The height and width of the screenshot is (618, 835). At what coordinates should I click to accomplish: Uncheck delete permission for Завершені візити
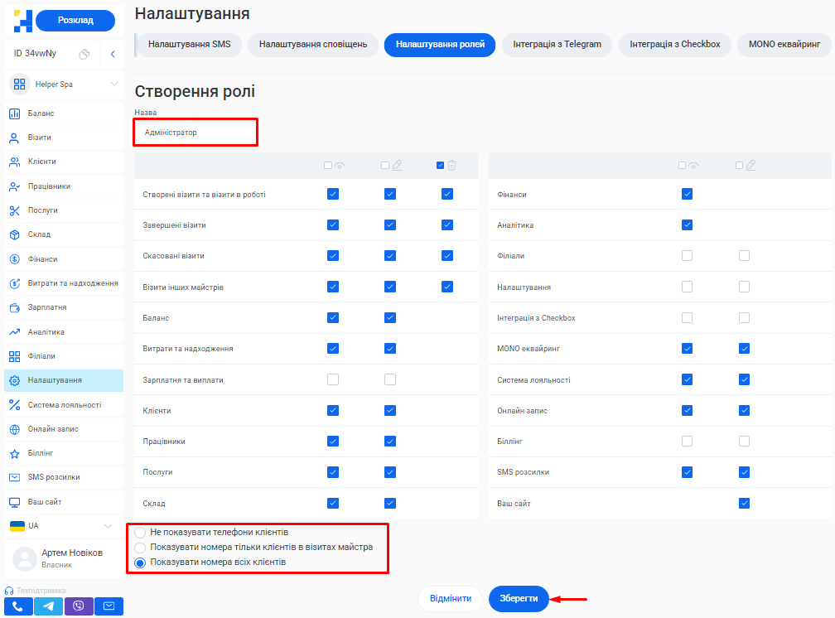pyautogui.click(x=447, y=225)
